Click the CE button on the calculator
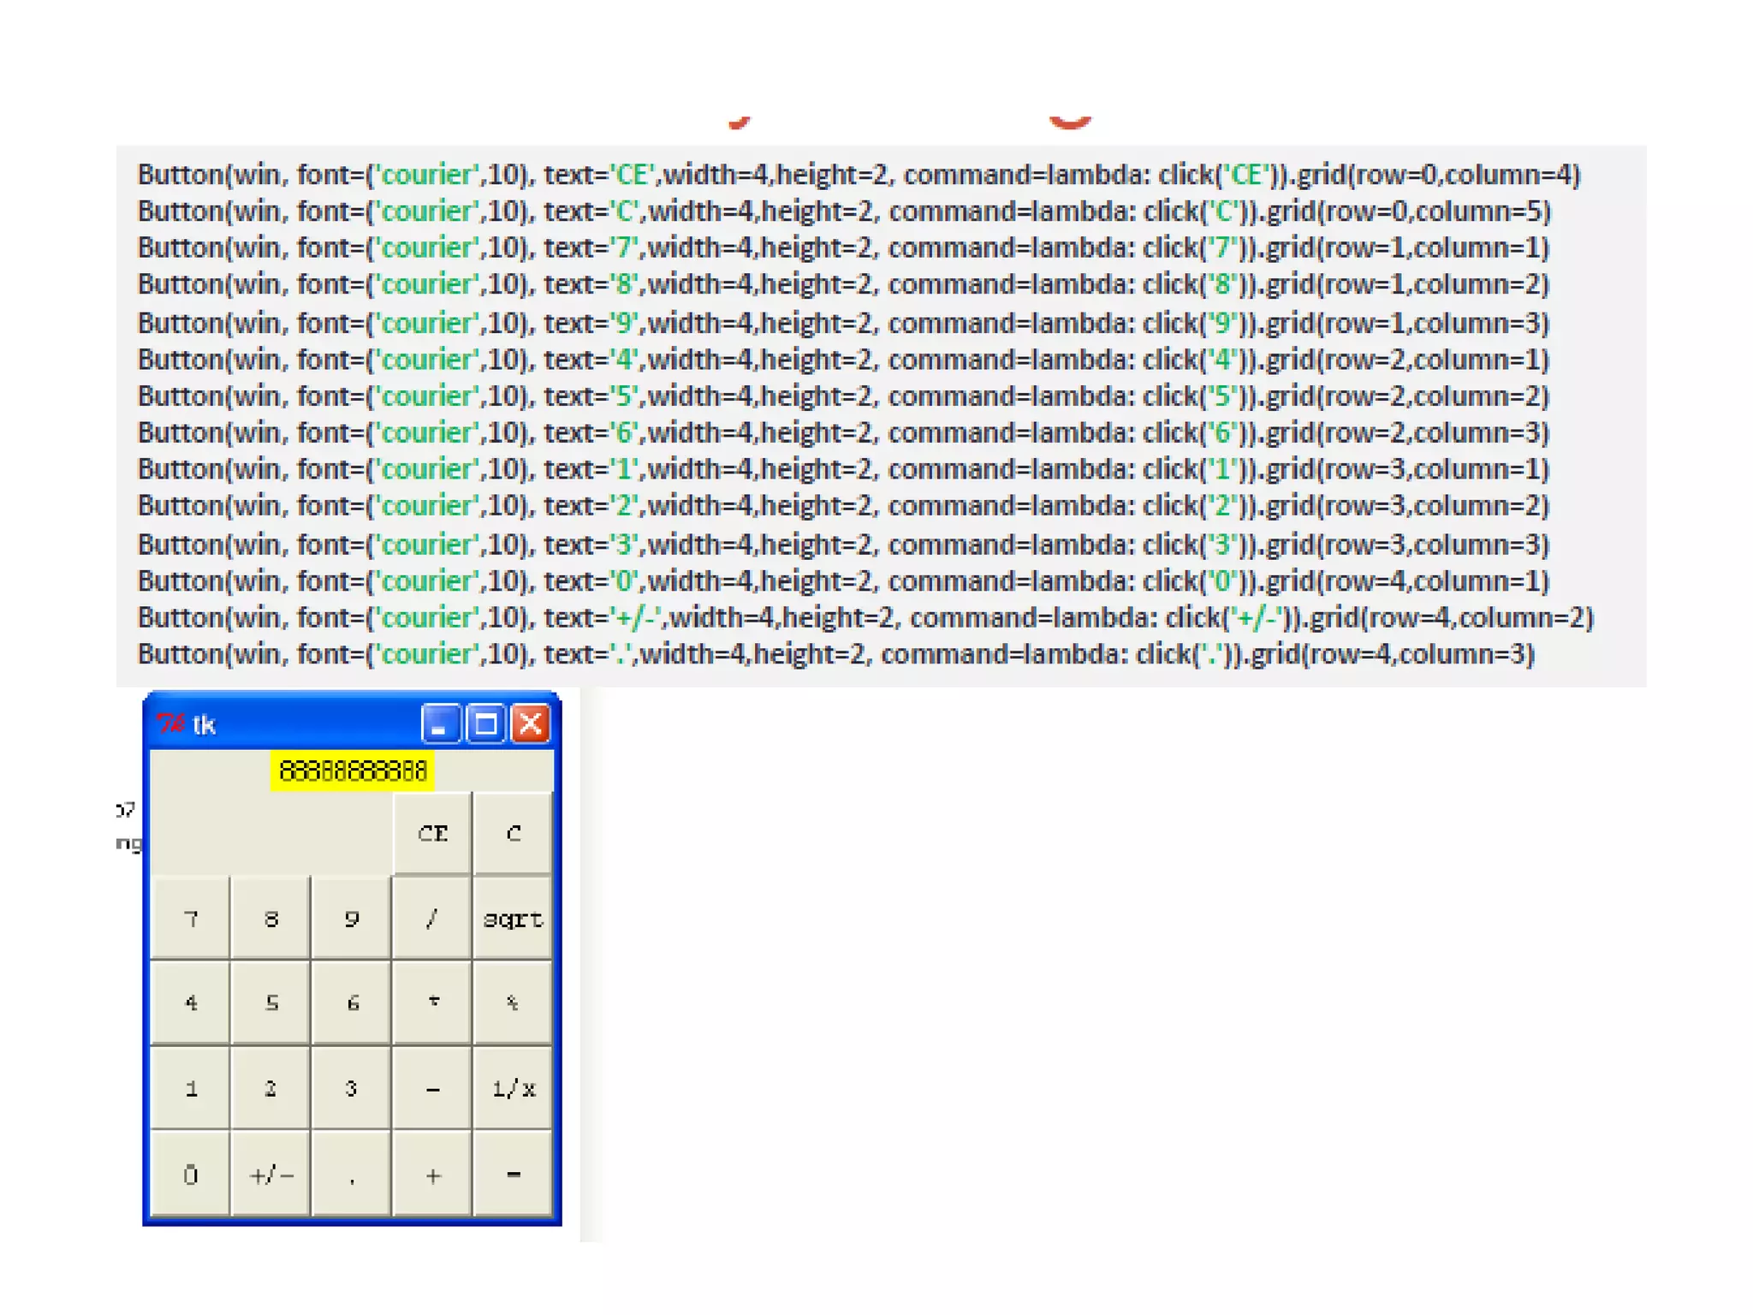 (432, 833)
